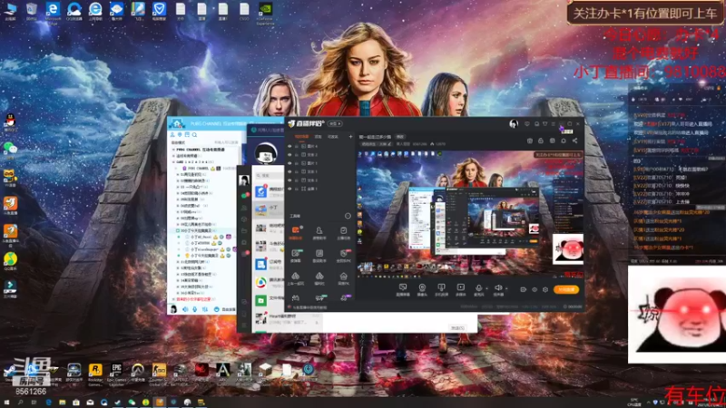Select the first orange-highlighted scene tab
The image size is (726, 408).
click(301, 137)
